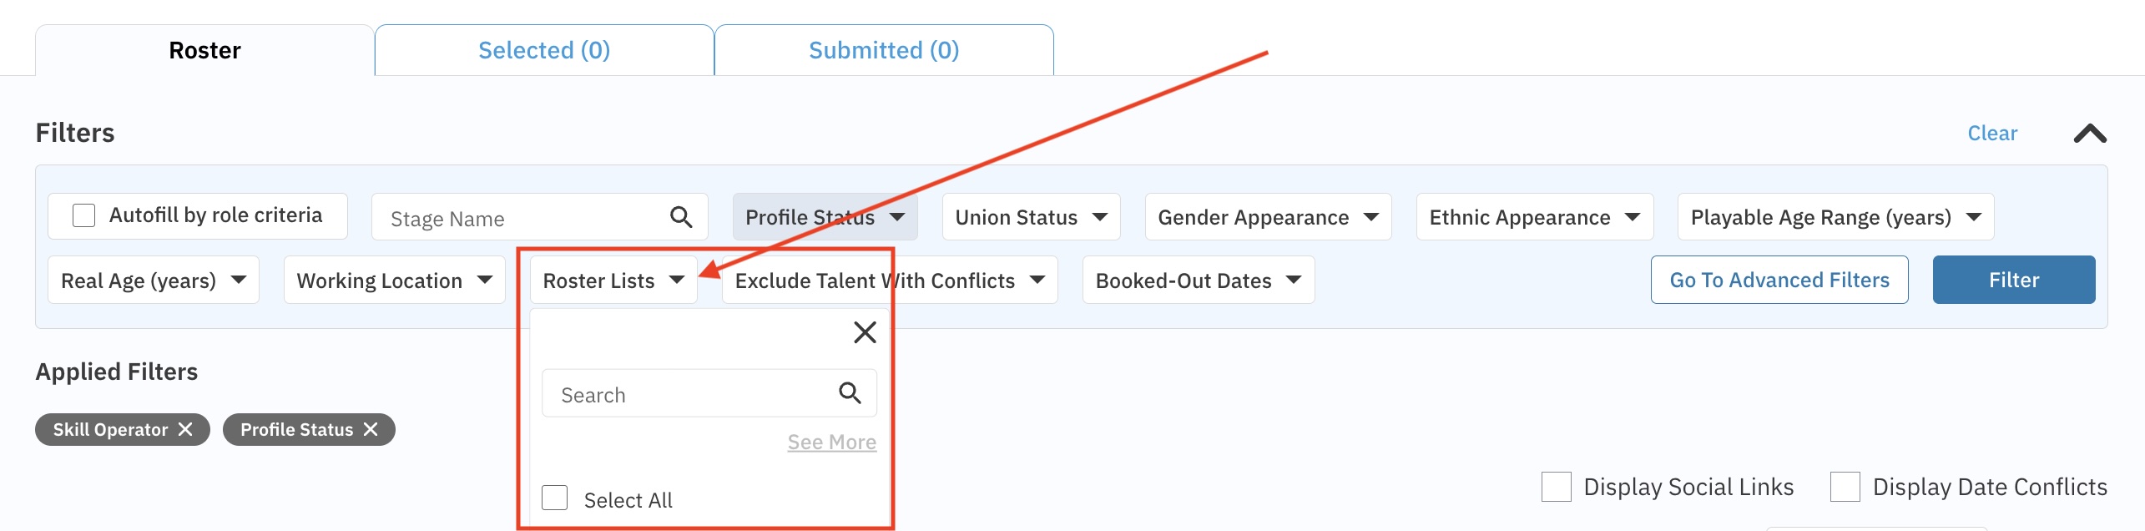The width and height of the screenshot is (2145, 531).
Task: Open the Union Status dropdown
Action: [x=1031, y=217]
